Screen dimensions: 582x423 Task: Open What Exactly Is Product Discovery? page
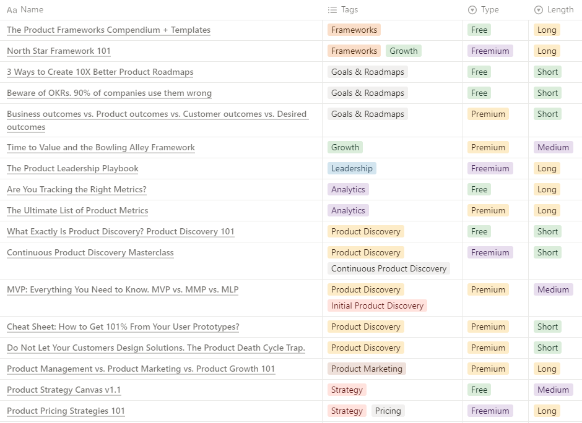point(121,232)
